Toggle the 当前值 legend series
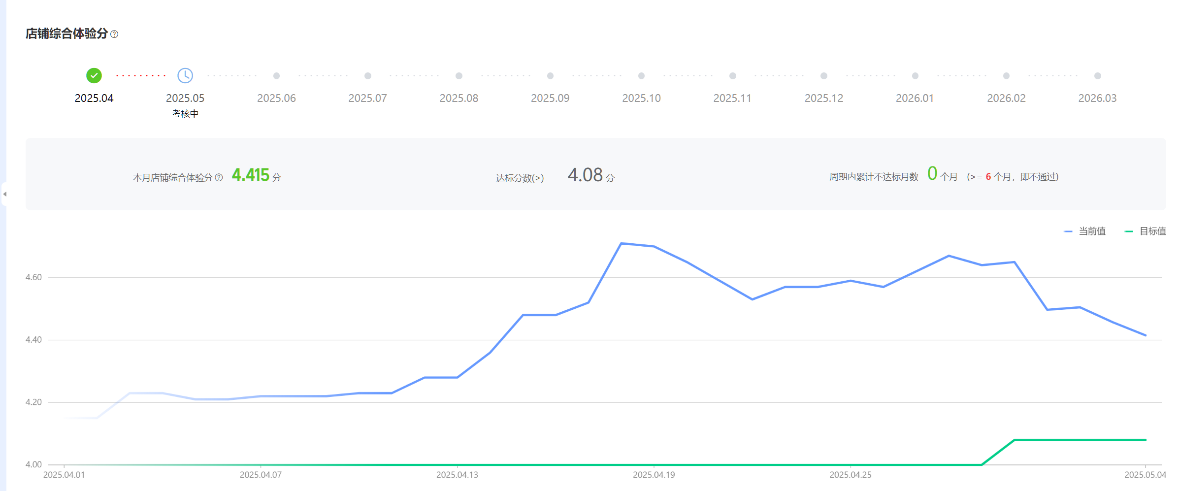Viewport: 1179px width, 491px height. (x=1085, y=231)
